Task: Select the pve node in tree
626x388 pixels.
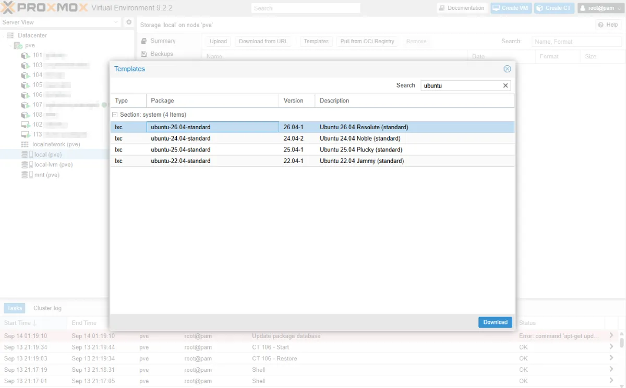Action: 30,45
